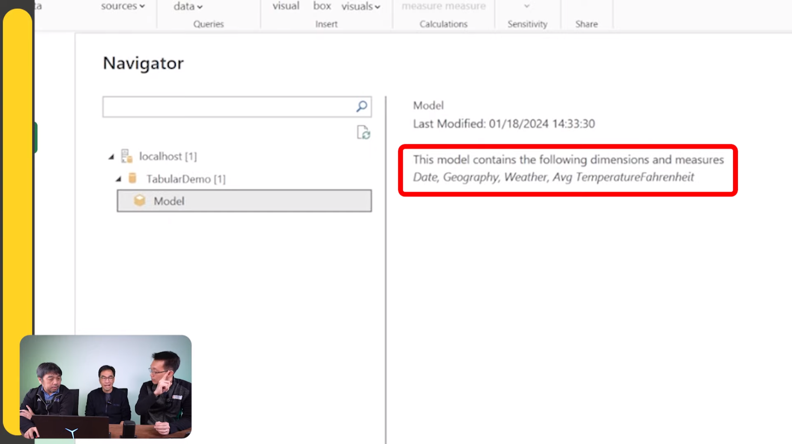Select the Model tree item
The height and width of the screenshot is (444, 792).
pos(244,201)
